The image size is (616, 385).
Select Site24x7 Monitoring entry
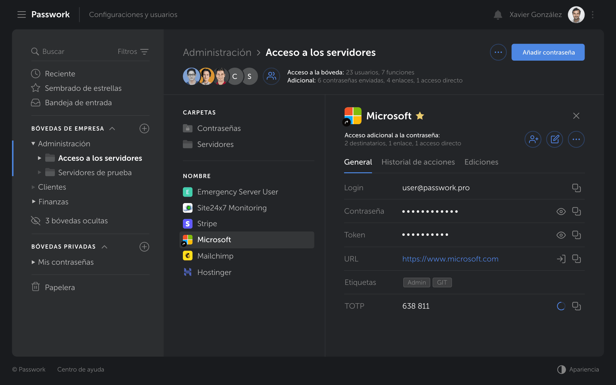(x=225, y=208)
